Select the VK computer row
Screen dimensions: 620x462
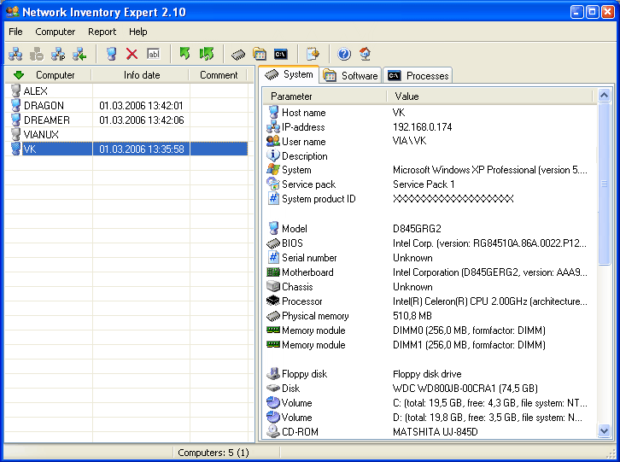pos(126,149)
